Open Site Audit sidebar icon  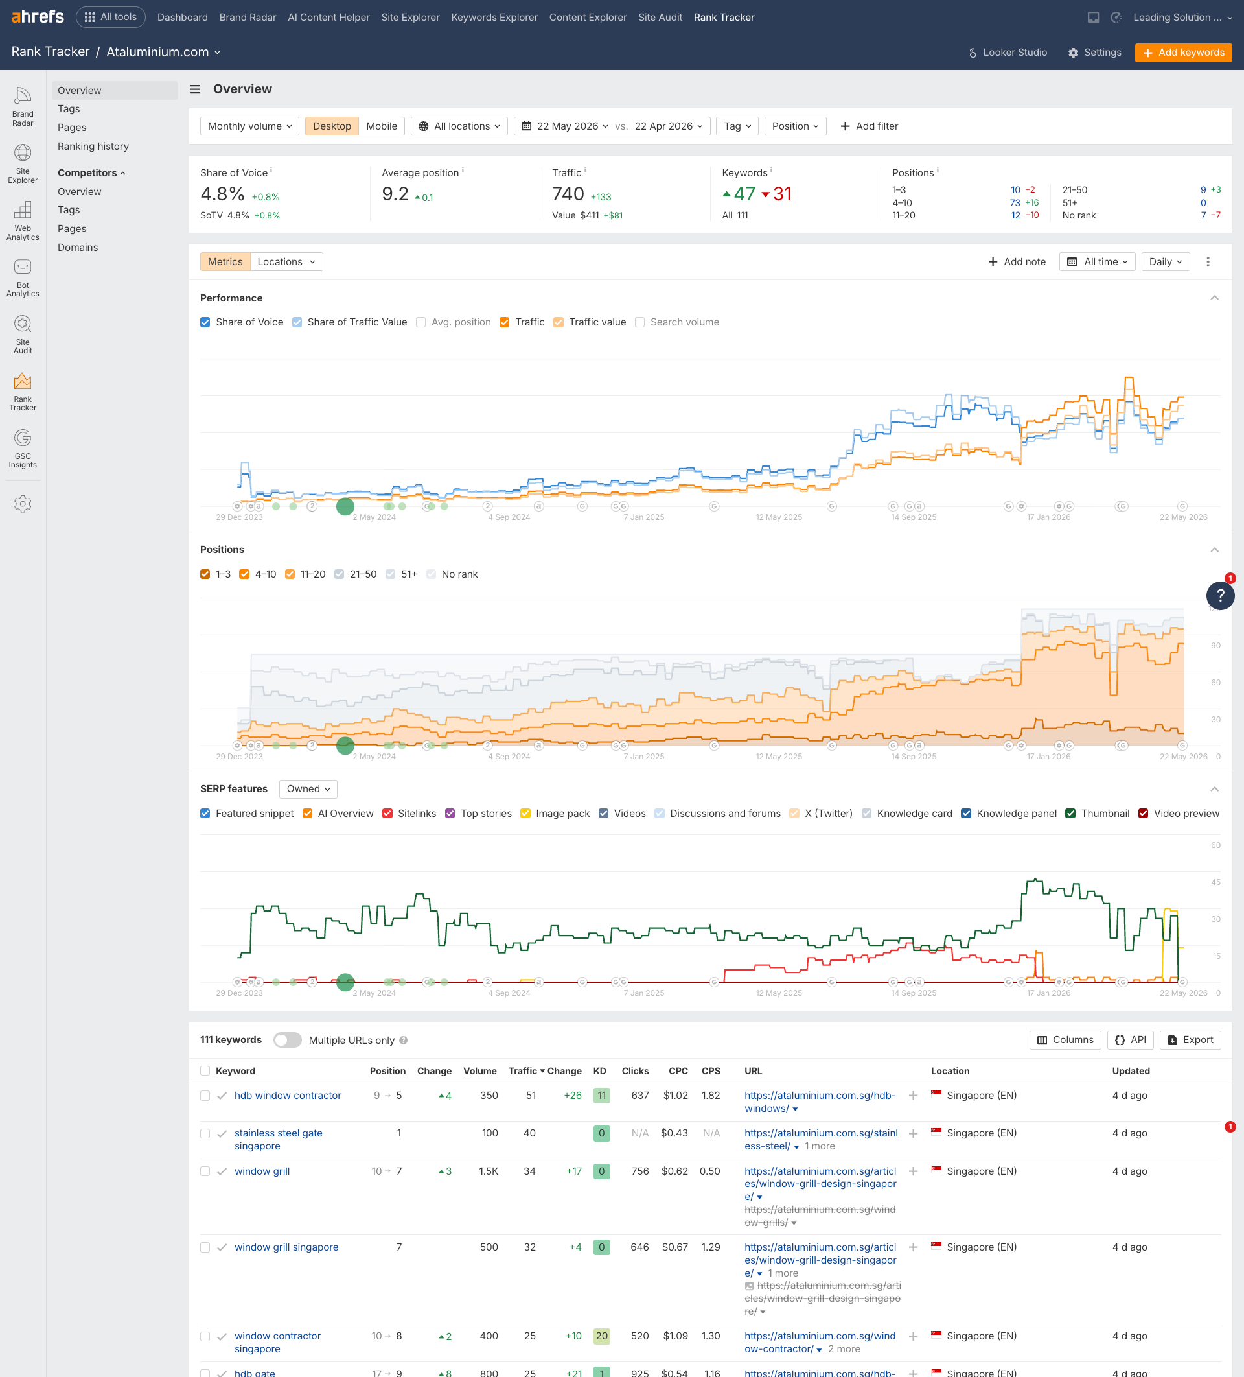pos(23,335)
